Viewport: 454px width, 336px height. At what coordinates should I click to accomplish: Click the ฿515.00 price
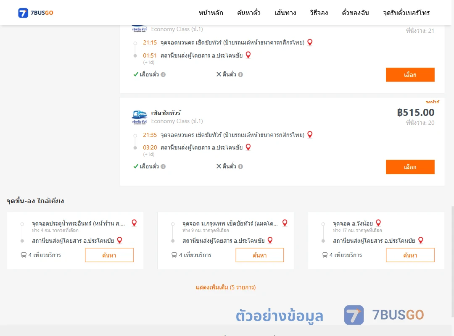pyautogui.click(x=415, y=112)
